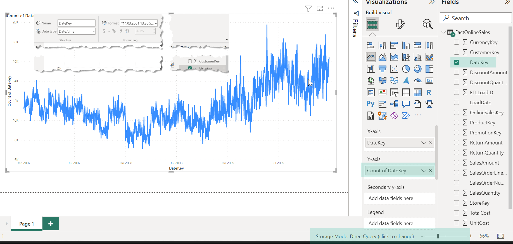Image resolution: width=513 pixels, height=244 pixels.
Task: Check the DiscountAmount field
Action: (457, 72)
